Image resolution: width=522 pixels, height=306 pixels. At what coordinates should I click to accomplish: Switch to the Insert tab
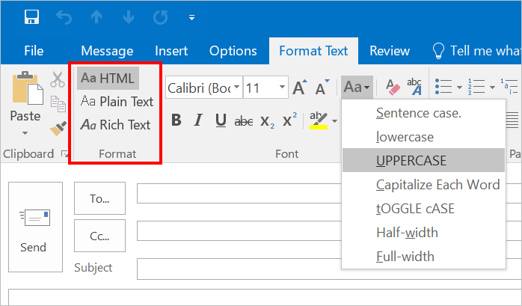[171, 51]
